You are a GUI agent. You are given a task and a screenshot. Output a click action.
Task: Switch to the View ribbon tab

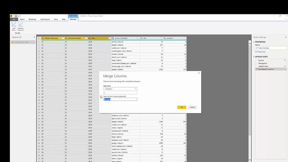click(x=56, y=19)
